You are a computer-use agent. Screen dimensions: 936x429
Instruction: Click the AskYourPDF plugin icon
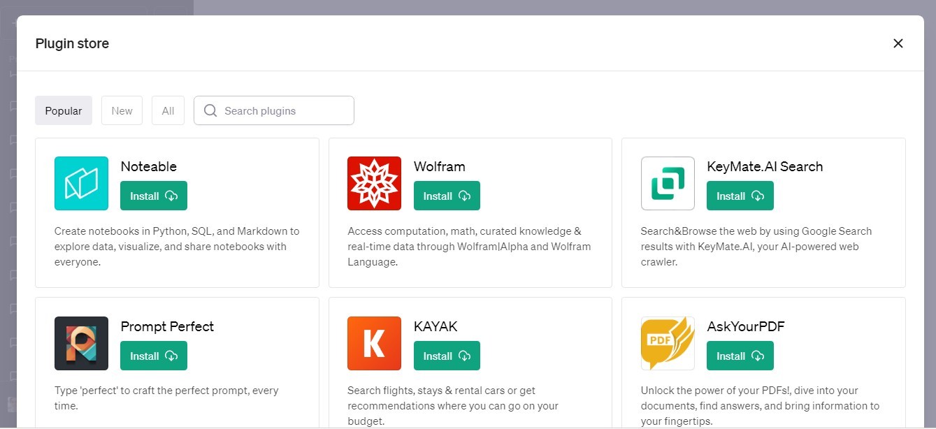point(667,343)
